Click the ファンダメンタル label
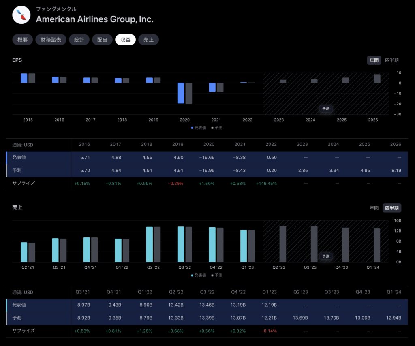 coord(56,9)
